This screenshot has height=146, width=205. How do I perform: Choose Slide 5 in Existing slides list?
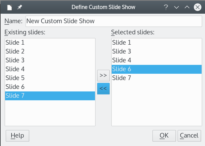(50, 78)
